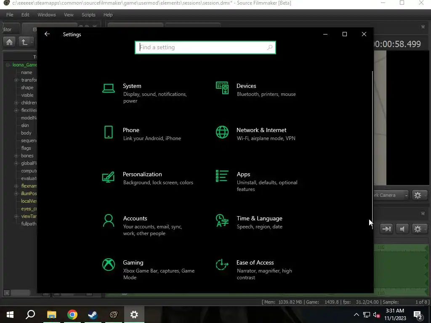Click the Settings gear taskbar icon
Screen dimensions: 431x323
point(134,315)
